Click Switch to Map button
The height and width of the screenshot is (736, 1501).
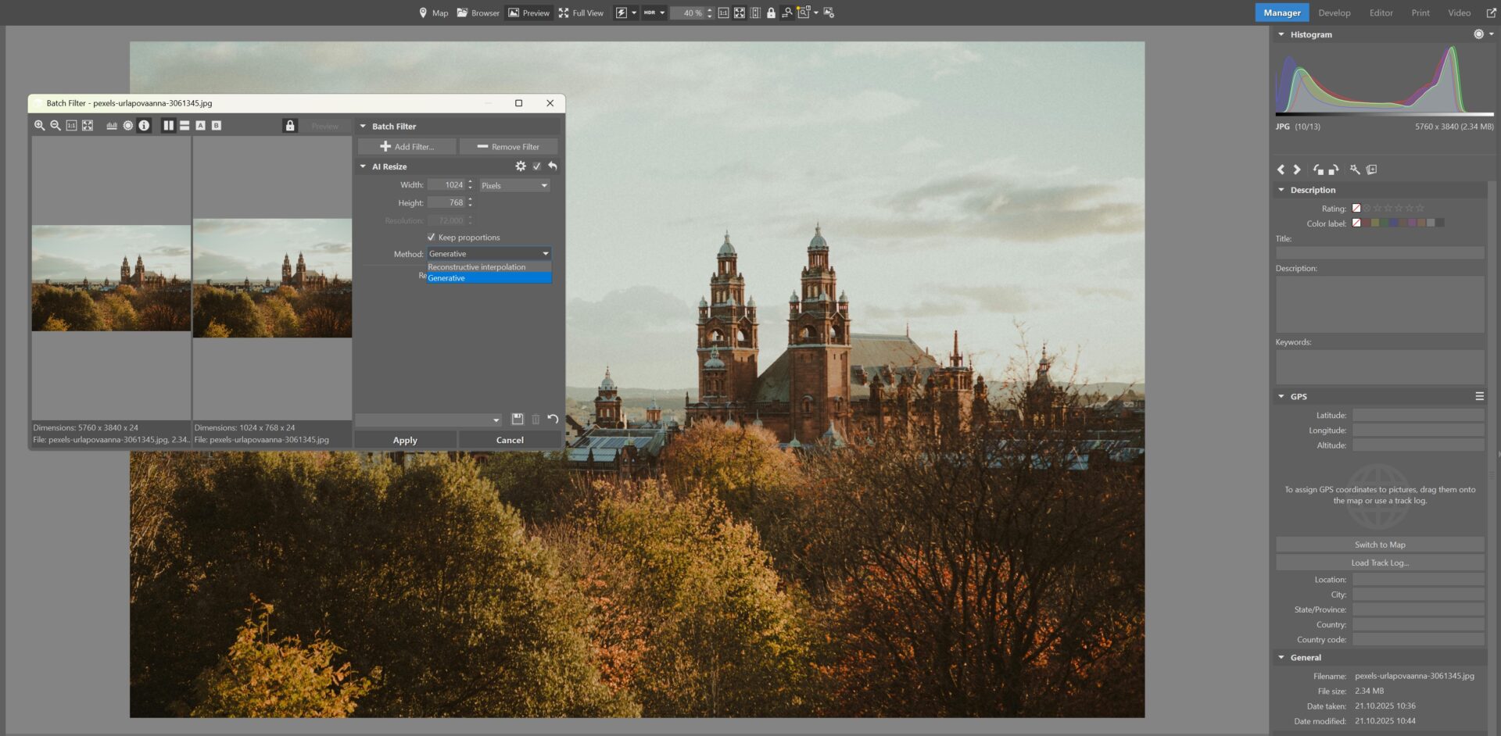[1380, 545]
